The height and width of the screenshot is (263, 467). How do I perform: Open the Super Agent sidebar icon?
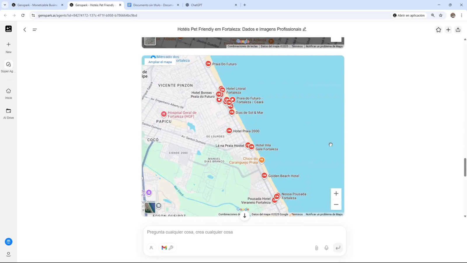pyautogui.click(x=8, y=64)
